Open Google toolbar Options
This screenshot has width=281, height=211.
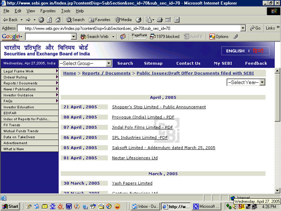pyautogui.click(x=219, y=37)
